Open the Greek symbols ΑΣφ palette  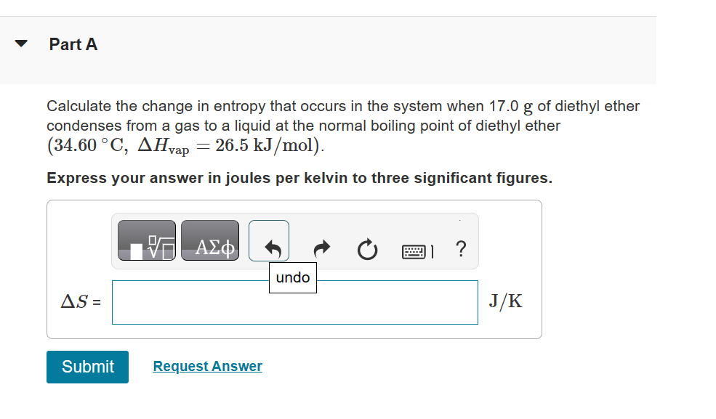[209, 240]
